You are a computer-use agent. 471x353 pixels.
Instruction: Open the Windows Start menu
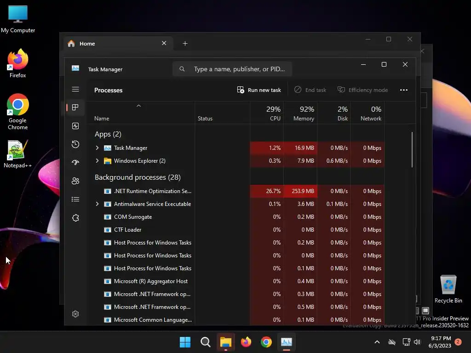click(185, 342)
